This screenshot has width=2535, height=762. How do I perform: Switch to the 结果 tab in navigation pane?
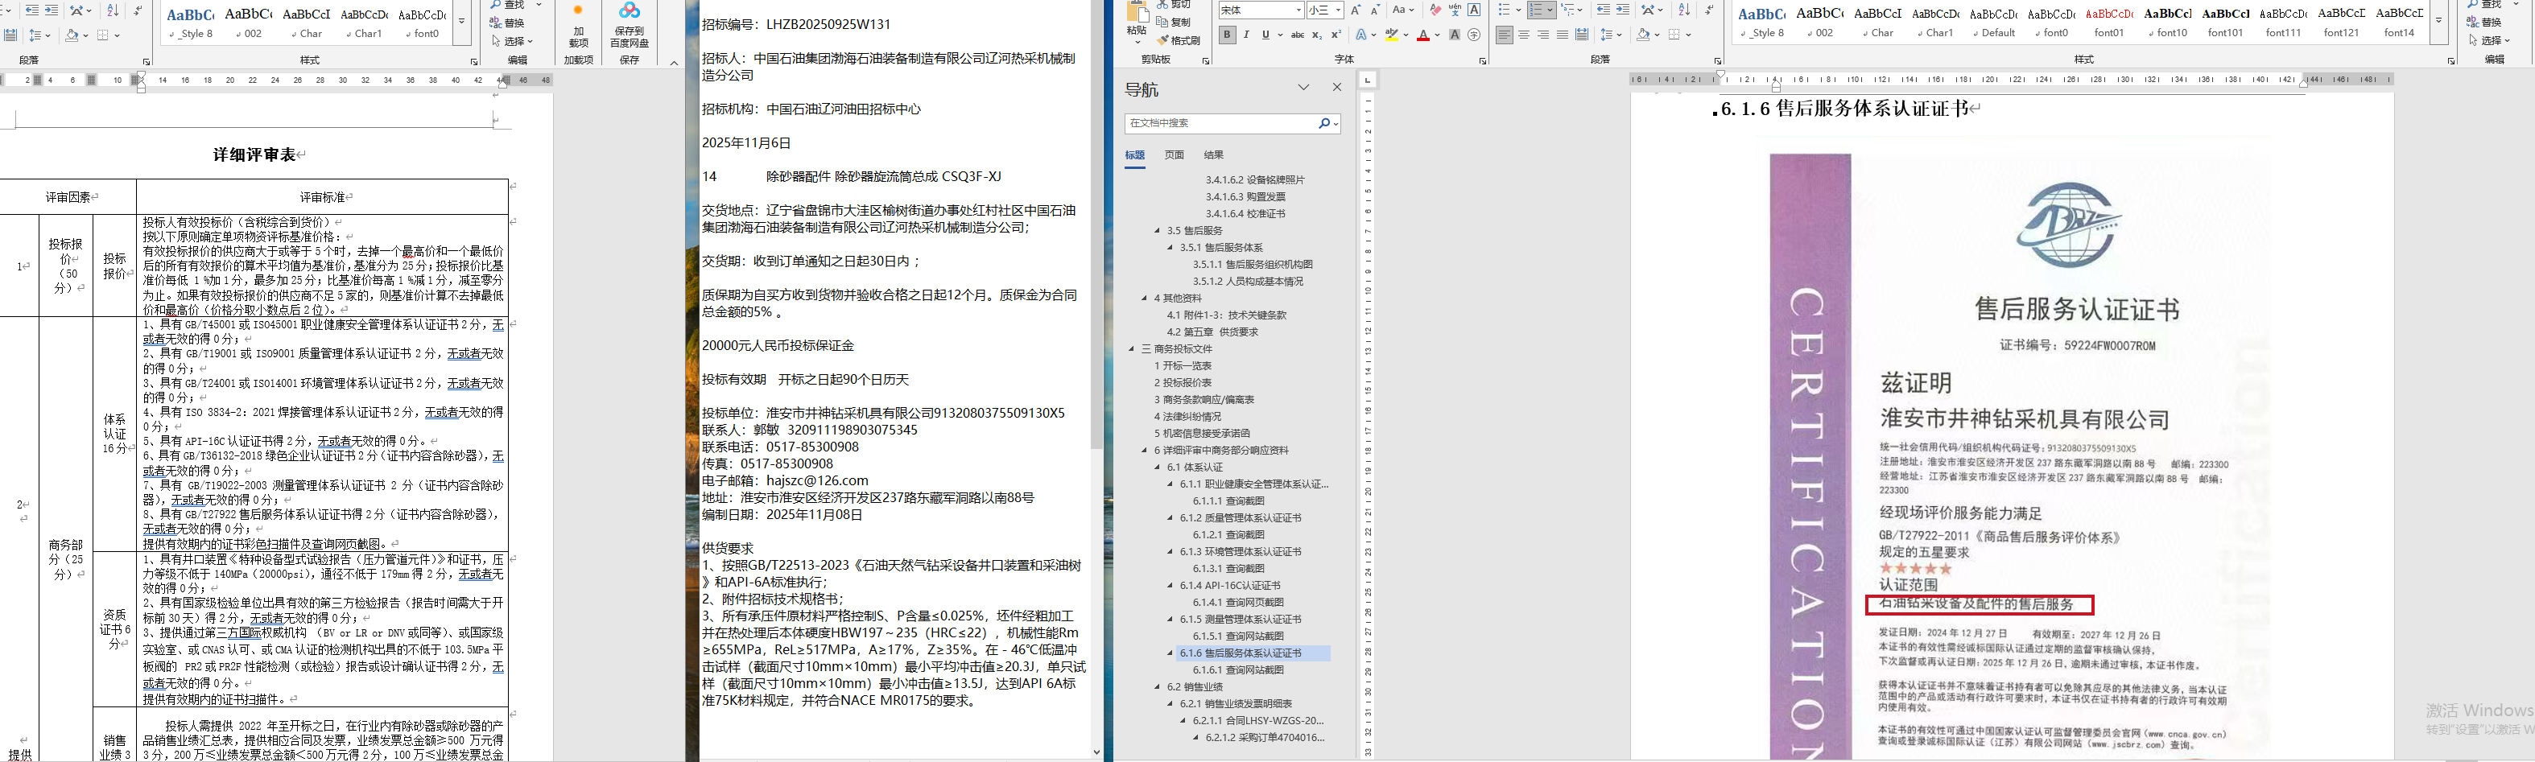tap(1213, 155)
